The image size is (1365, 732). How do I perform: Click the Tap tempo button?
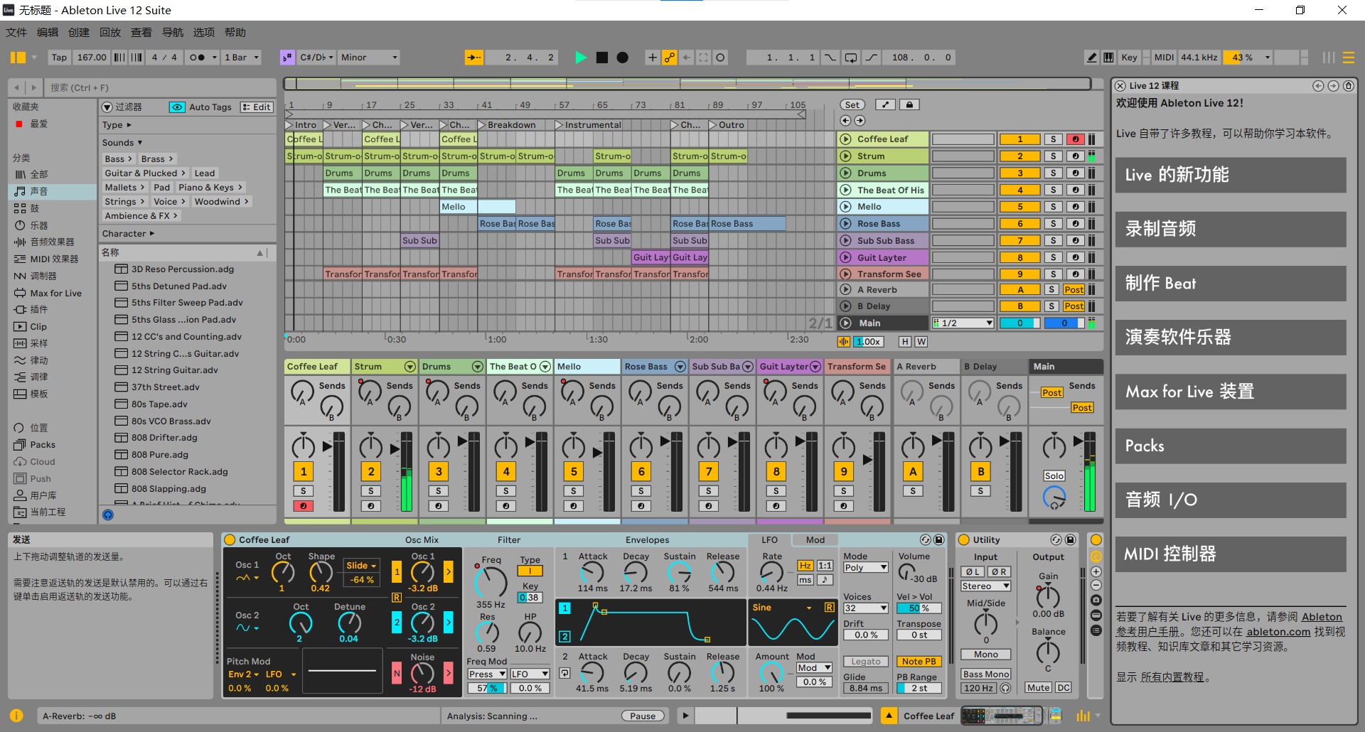click(x=59, y=58)
